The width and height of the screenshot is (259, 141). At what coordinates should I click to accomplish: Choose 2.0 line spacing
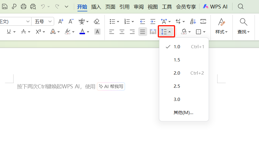click(184, 73)
